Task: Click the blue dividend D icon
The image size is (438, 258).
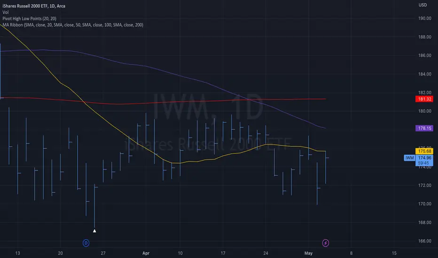Action: click(86, 243)
